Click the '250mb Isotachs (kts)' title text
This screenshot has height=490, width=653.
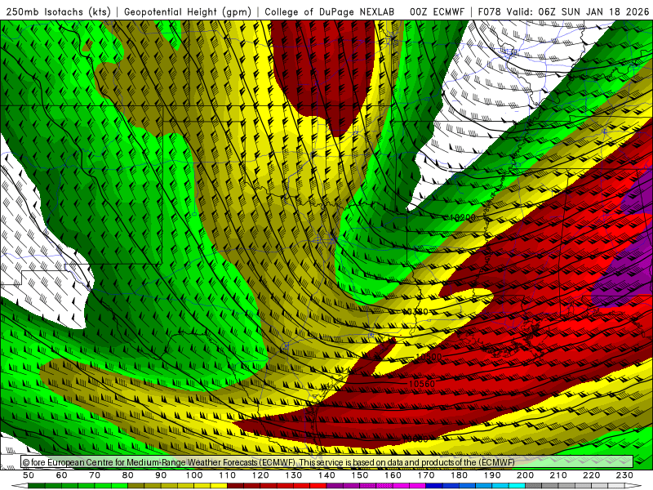tap(58, 11)
